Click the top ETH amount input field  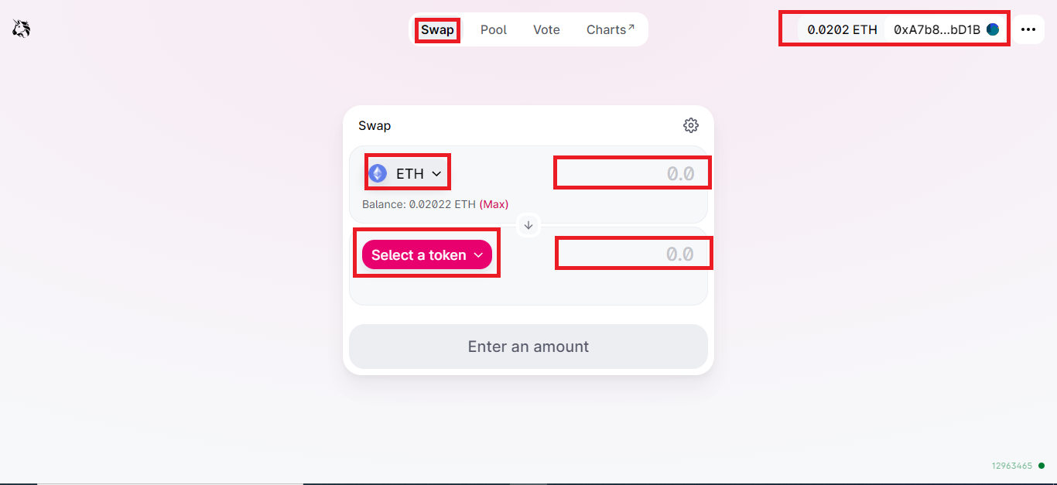click(632, 172)
